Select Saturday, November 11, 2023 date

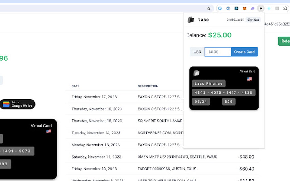pyautogui.click(x=96, y=157)
